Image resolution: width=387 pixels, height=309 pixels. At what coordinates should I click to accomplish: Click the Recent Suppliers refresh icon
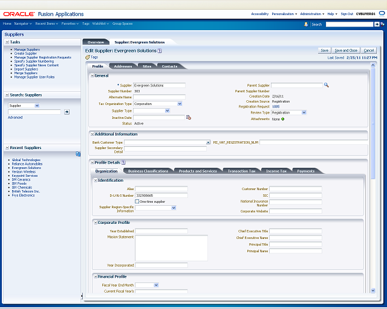click(x=78, y=154)
